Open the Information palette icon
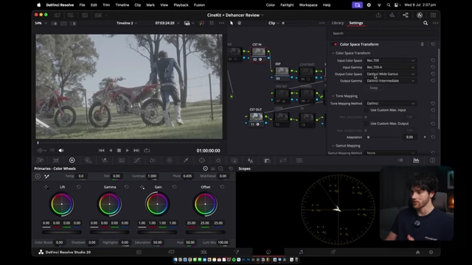This screenshot has height=265, width=472. [x=432, y=160]
